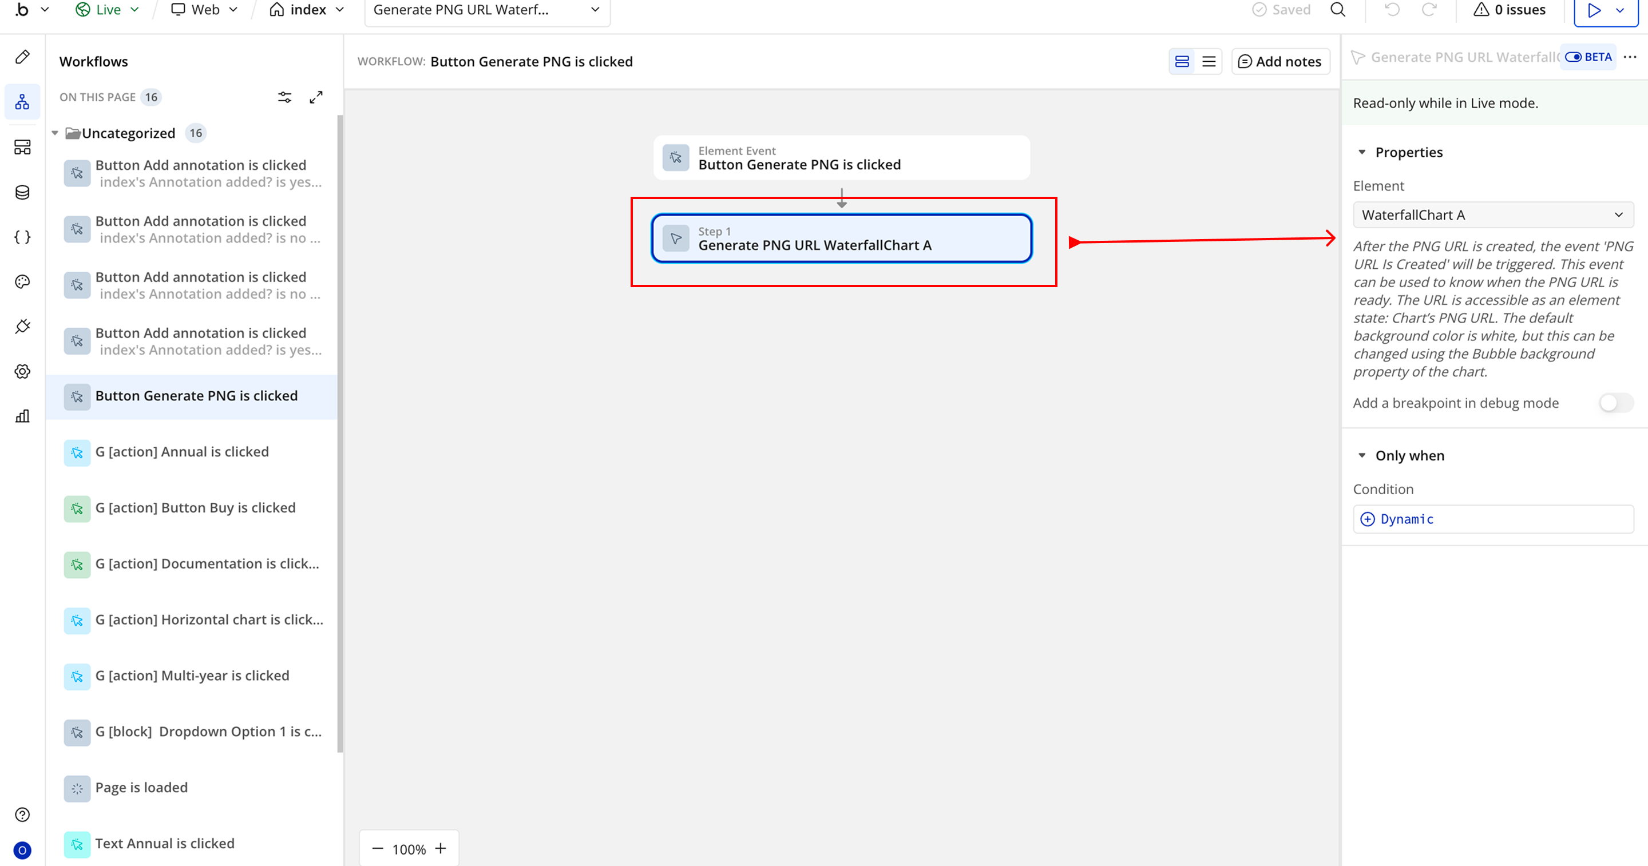Open the index page selector
This screenshot has height=866, width=1648.
(x=308, y=10)
